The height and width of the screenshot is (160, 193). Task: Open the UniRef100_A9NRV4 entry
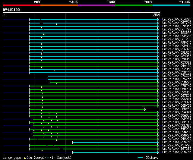click(x=177, y=136)
